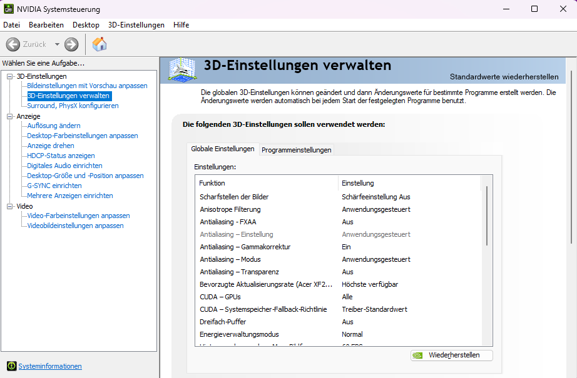Select the Antialiasing – Transparenz row
This screenshot has height=378, width=577.
[338, 272]
